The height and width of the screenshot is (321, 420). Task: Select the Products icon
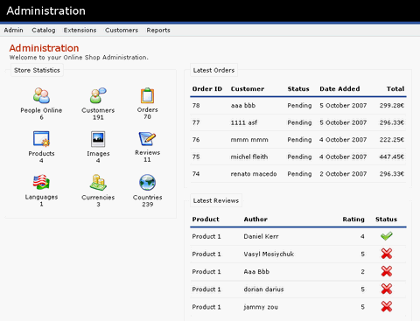point(41,139)
